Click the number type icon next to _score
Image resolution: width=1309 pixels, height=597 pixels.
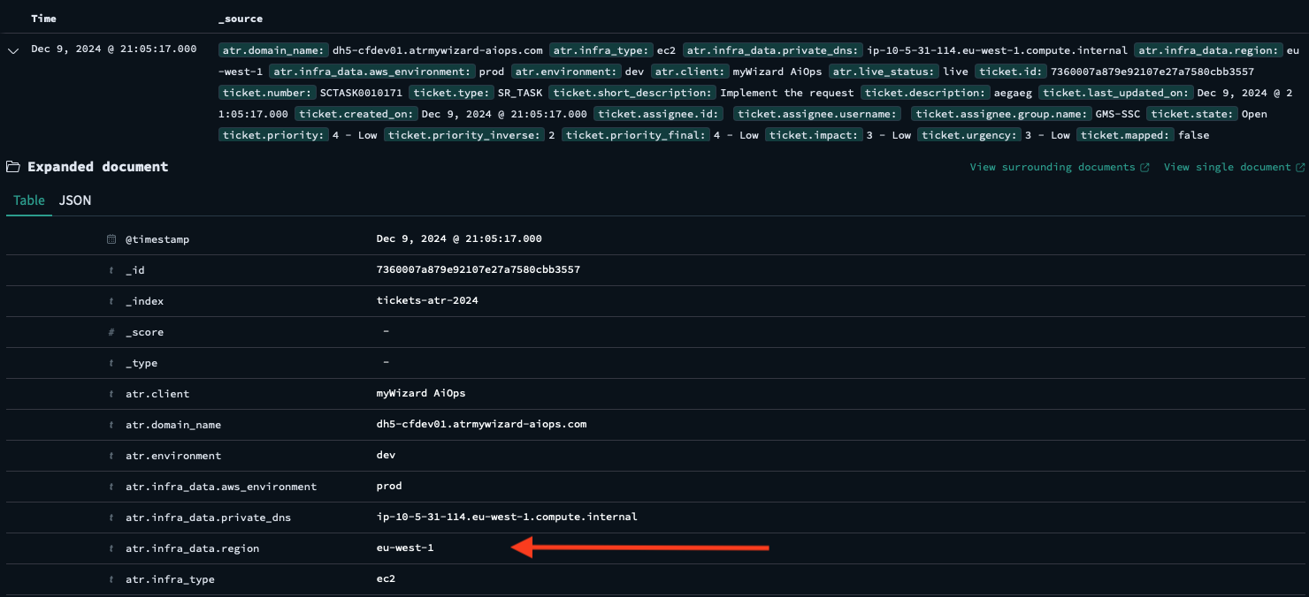111,331
